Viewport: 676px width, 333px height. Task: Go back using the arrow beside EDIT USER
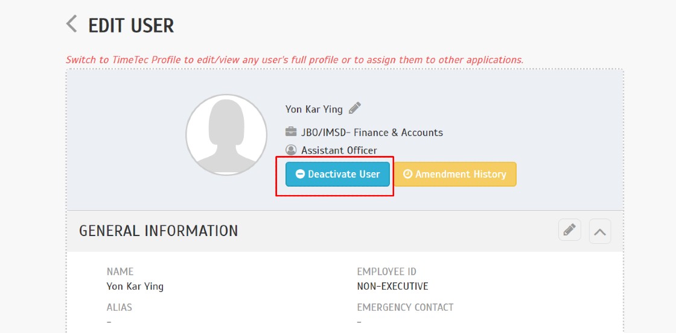point(72,23)
